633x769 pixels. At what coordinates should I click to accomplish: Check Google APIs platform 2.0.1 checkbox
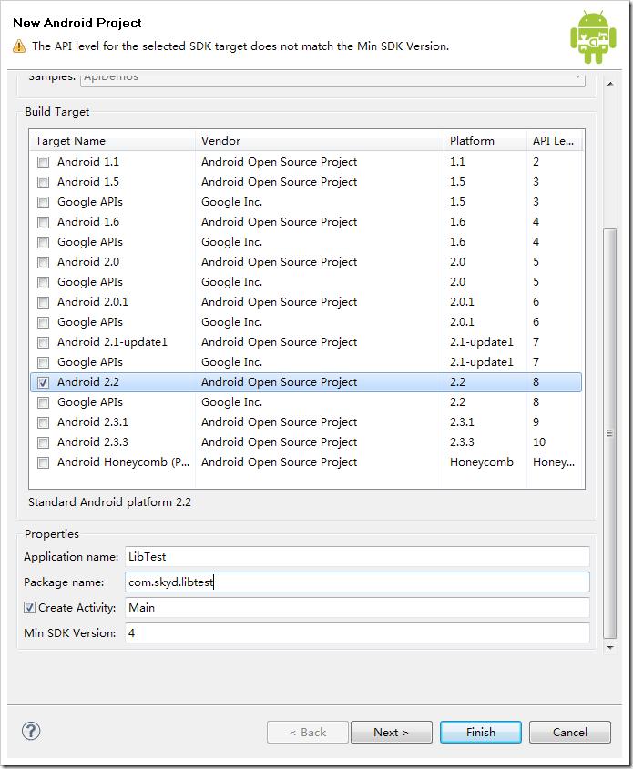click(43, 323)
